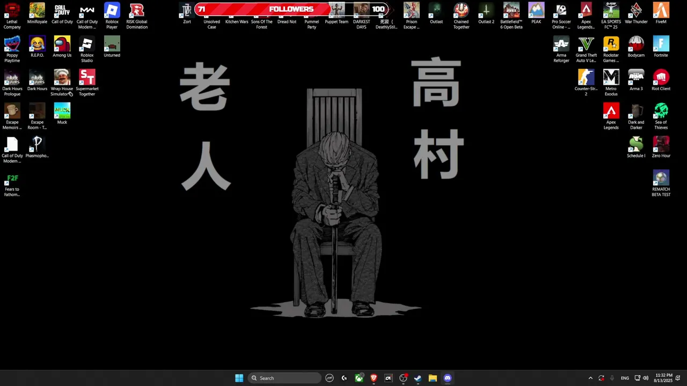Select the Chained Together icon
Image resolution: width=687 pixels, height=386 pixels.
461,16
